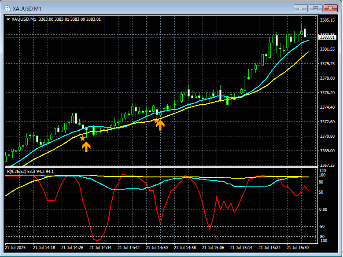Maximize the XAUUSD,M1 chart window
This screenshot has width=343, height=257.
click(315, 8)
